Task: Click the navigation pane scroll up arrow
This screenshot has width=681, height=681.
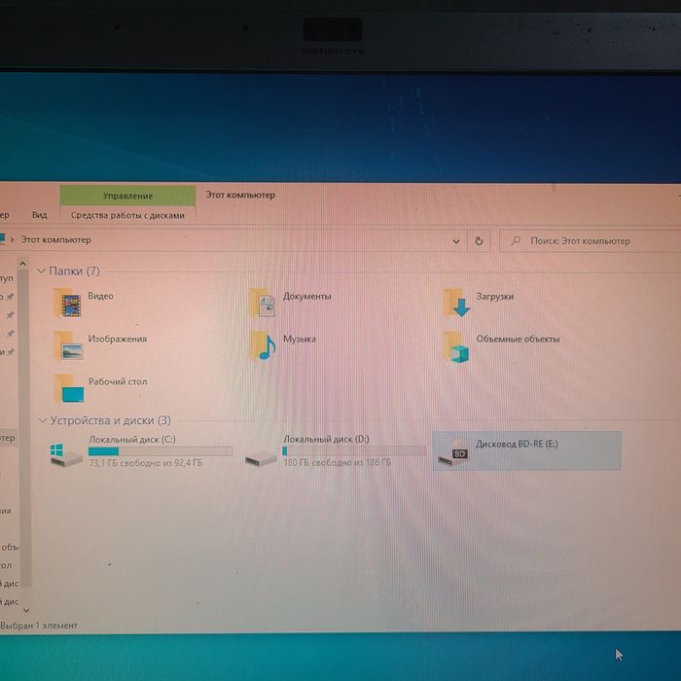Action: click(23, 264)
